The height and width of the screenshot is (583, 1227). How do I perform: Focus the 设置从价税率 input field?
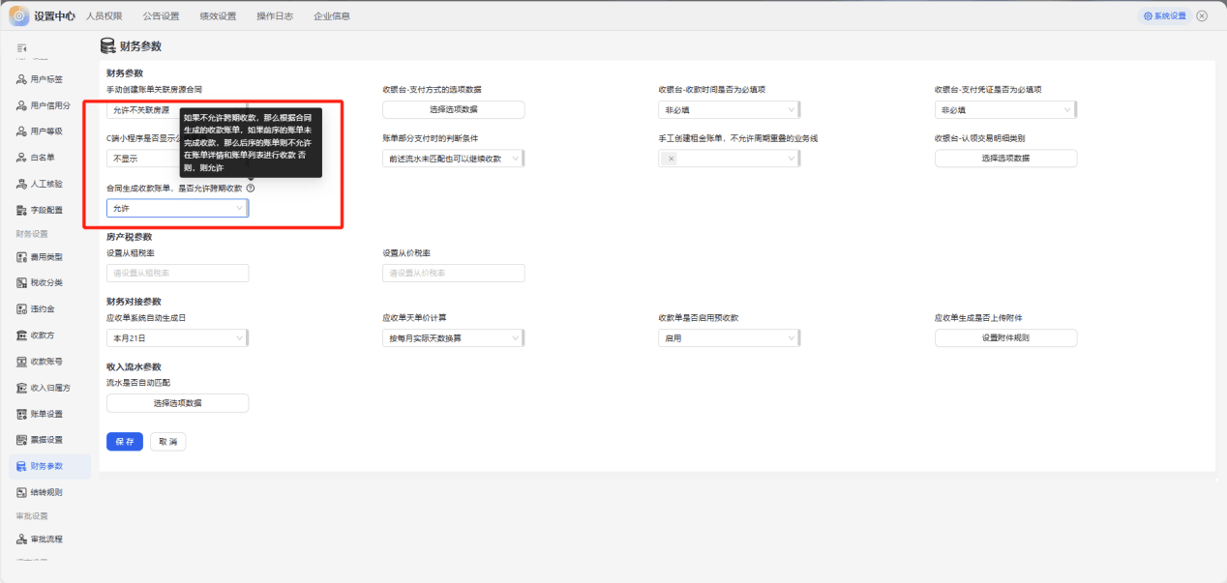[x=454, y=273]
